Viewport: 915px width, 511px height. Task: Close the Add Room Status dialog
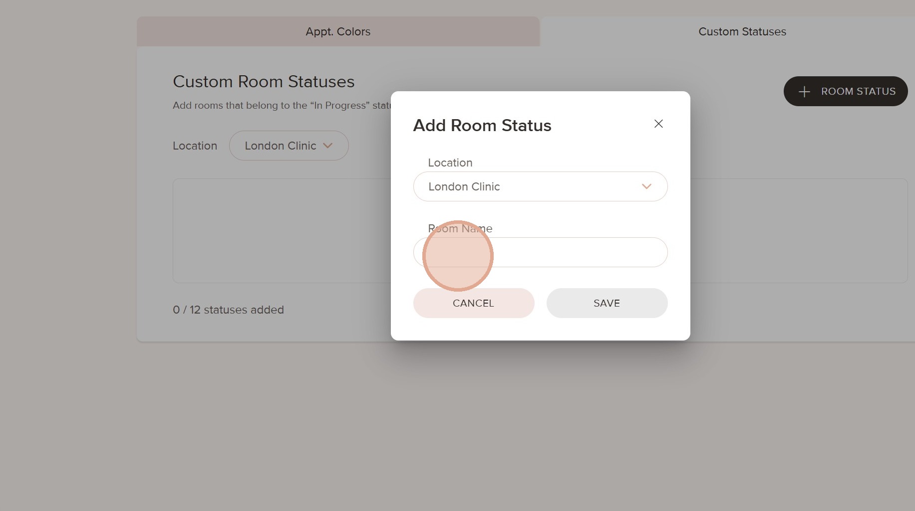[x=658, y=124]
